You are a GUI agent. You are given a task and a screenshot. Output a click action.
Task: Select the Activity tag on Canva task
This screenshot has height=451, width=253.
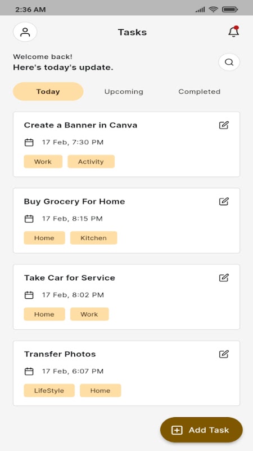coord(91,162)
